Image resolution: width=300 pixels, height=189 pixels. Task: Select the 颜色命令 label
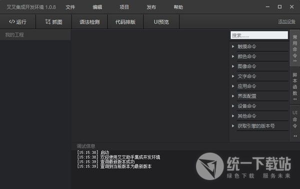tap(247, 56)
